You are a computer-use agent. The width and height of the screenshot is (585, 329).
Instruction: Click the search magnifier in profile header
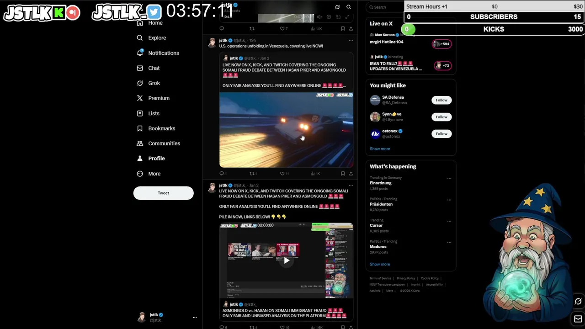click(x=349, y=7)
